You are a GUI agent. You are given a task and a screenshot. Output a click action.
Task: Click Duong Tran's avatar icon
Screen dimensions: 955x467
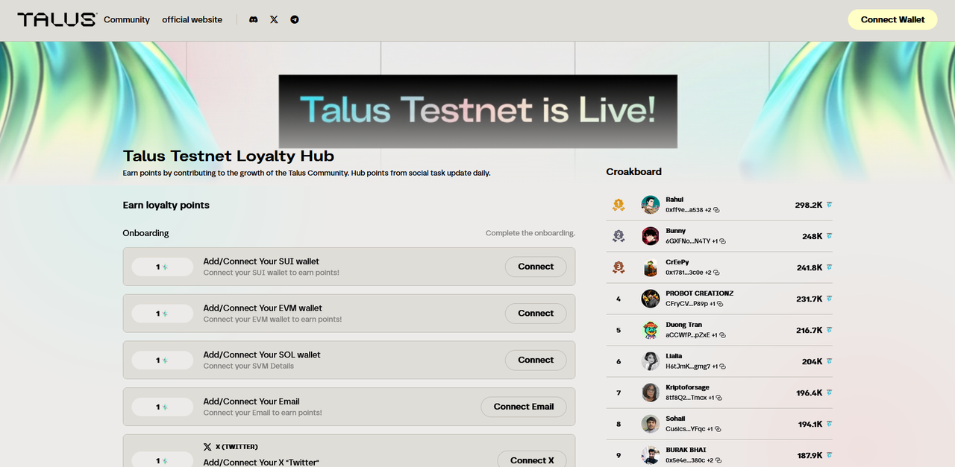[x=650, y=330]
